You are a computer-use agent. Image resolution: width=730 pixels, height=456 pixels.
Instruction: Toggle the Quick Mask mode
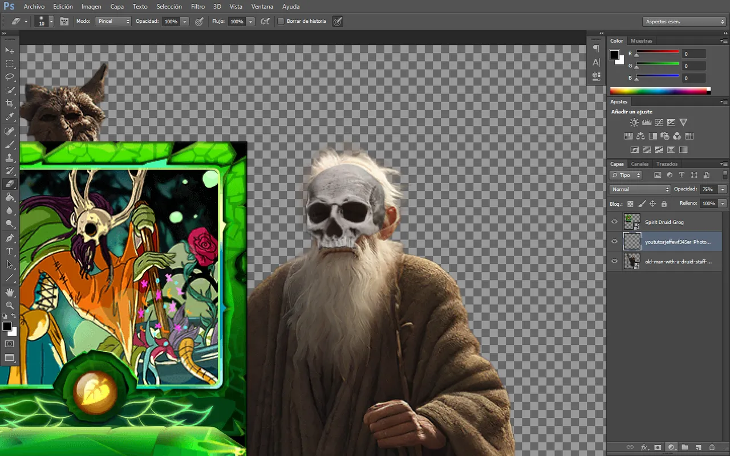(10, 344)
